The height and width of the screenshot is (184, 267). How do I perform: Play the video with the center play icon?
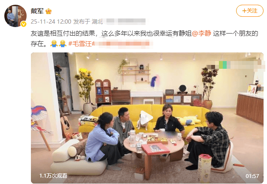[x=147, y=118]
